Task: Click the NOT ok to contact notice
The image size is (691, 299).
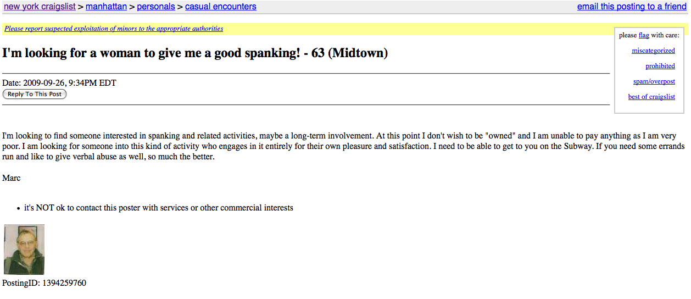Action: [158, 208]
